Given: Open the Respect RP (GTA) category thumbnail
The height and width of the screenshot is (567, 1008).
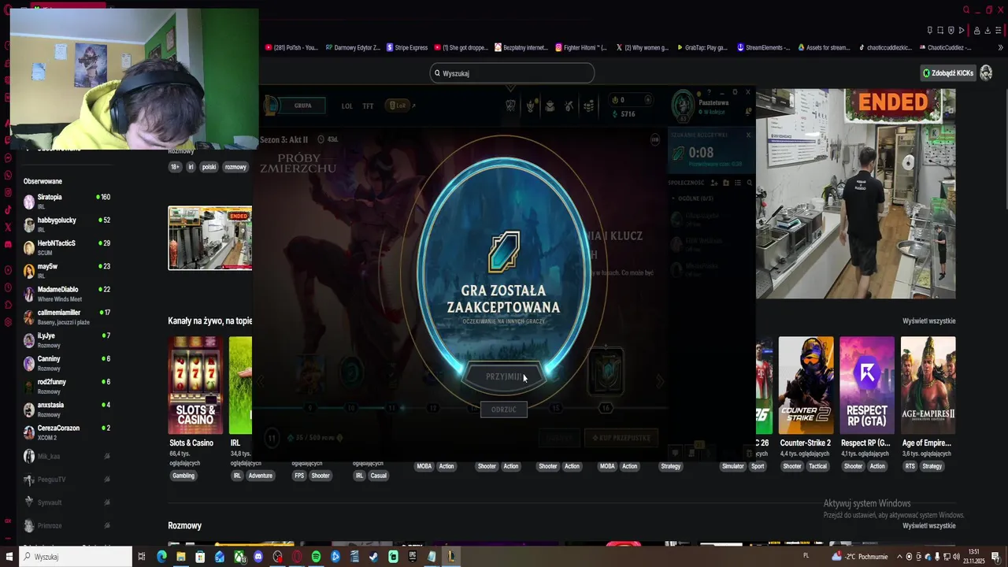Looking at the screenshot, I should [x=867, y=385].
